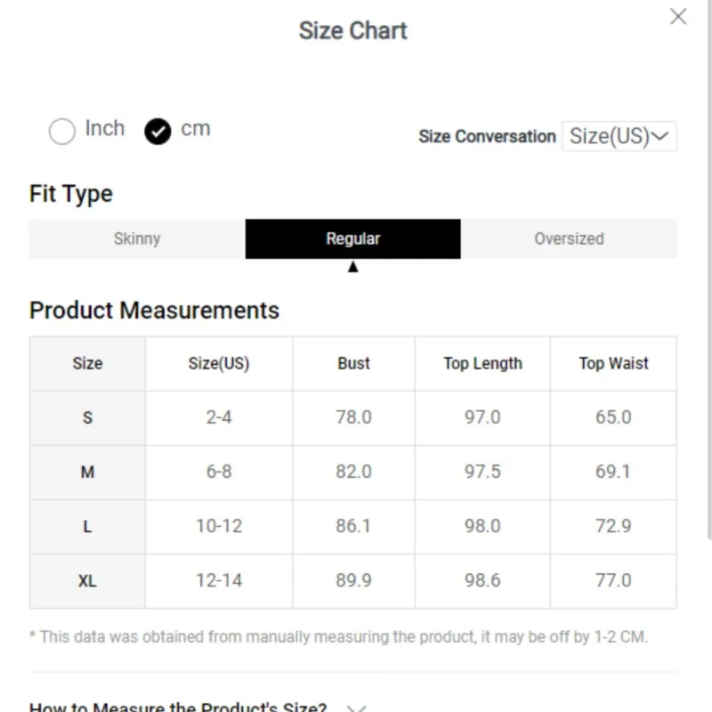
Task: Select the cm unit radio button
Action: click(x=158, y=131)
